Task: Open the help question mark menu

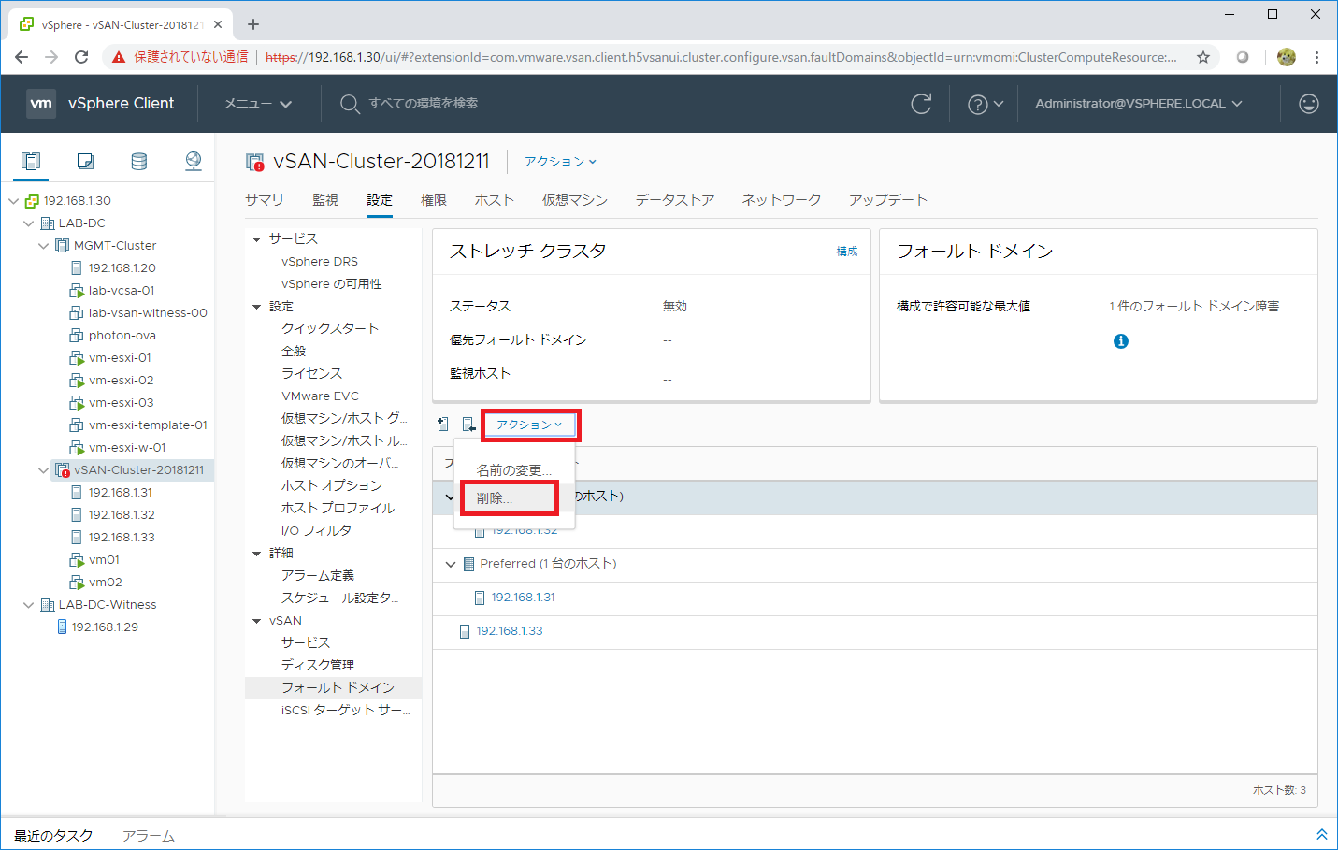Action: click(986, 104)
